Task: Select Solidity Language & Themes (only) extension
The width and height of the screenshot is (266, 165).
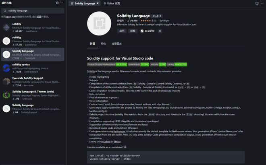Action: tap(33, 95)
